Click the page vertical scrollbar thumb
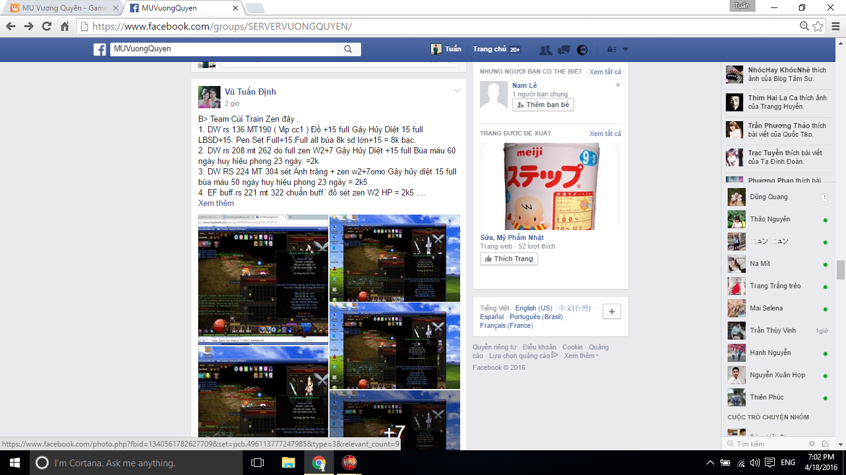The height and width of the screenshot is (475, 846). (x=840, y=270)
